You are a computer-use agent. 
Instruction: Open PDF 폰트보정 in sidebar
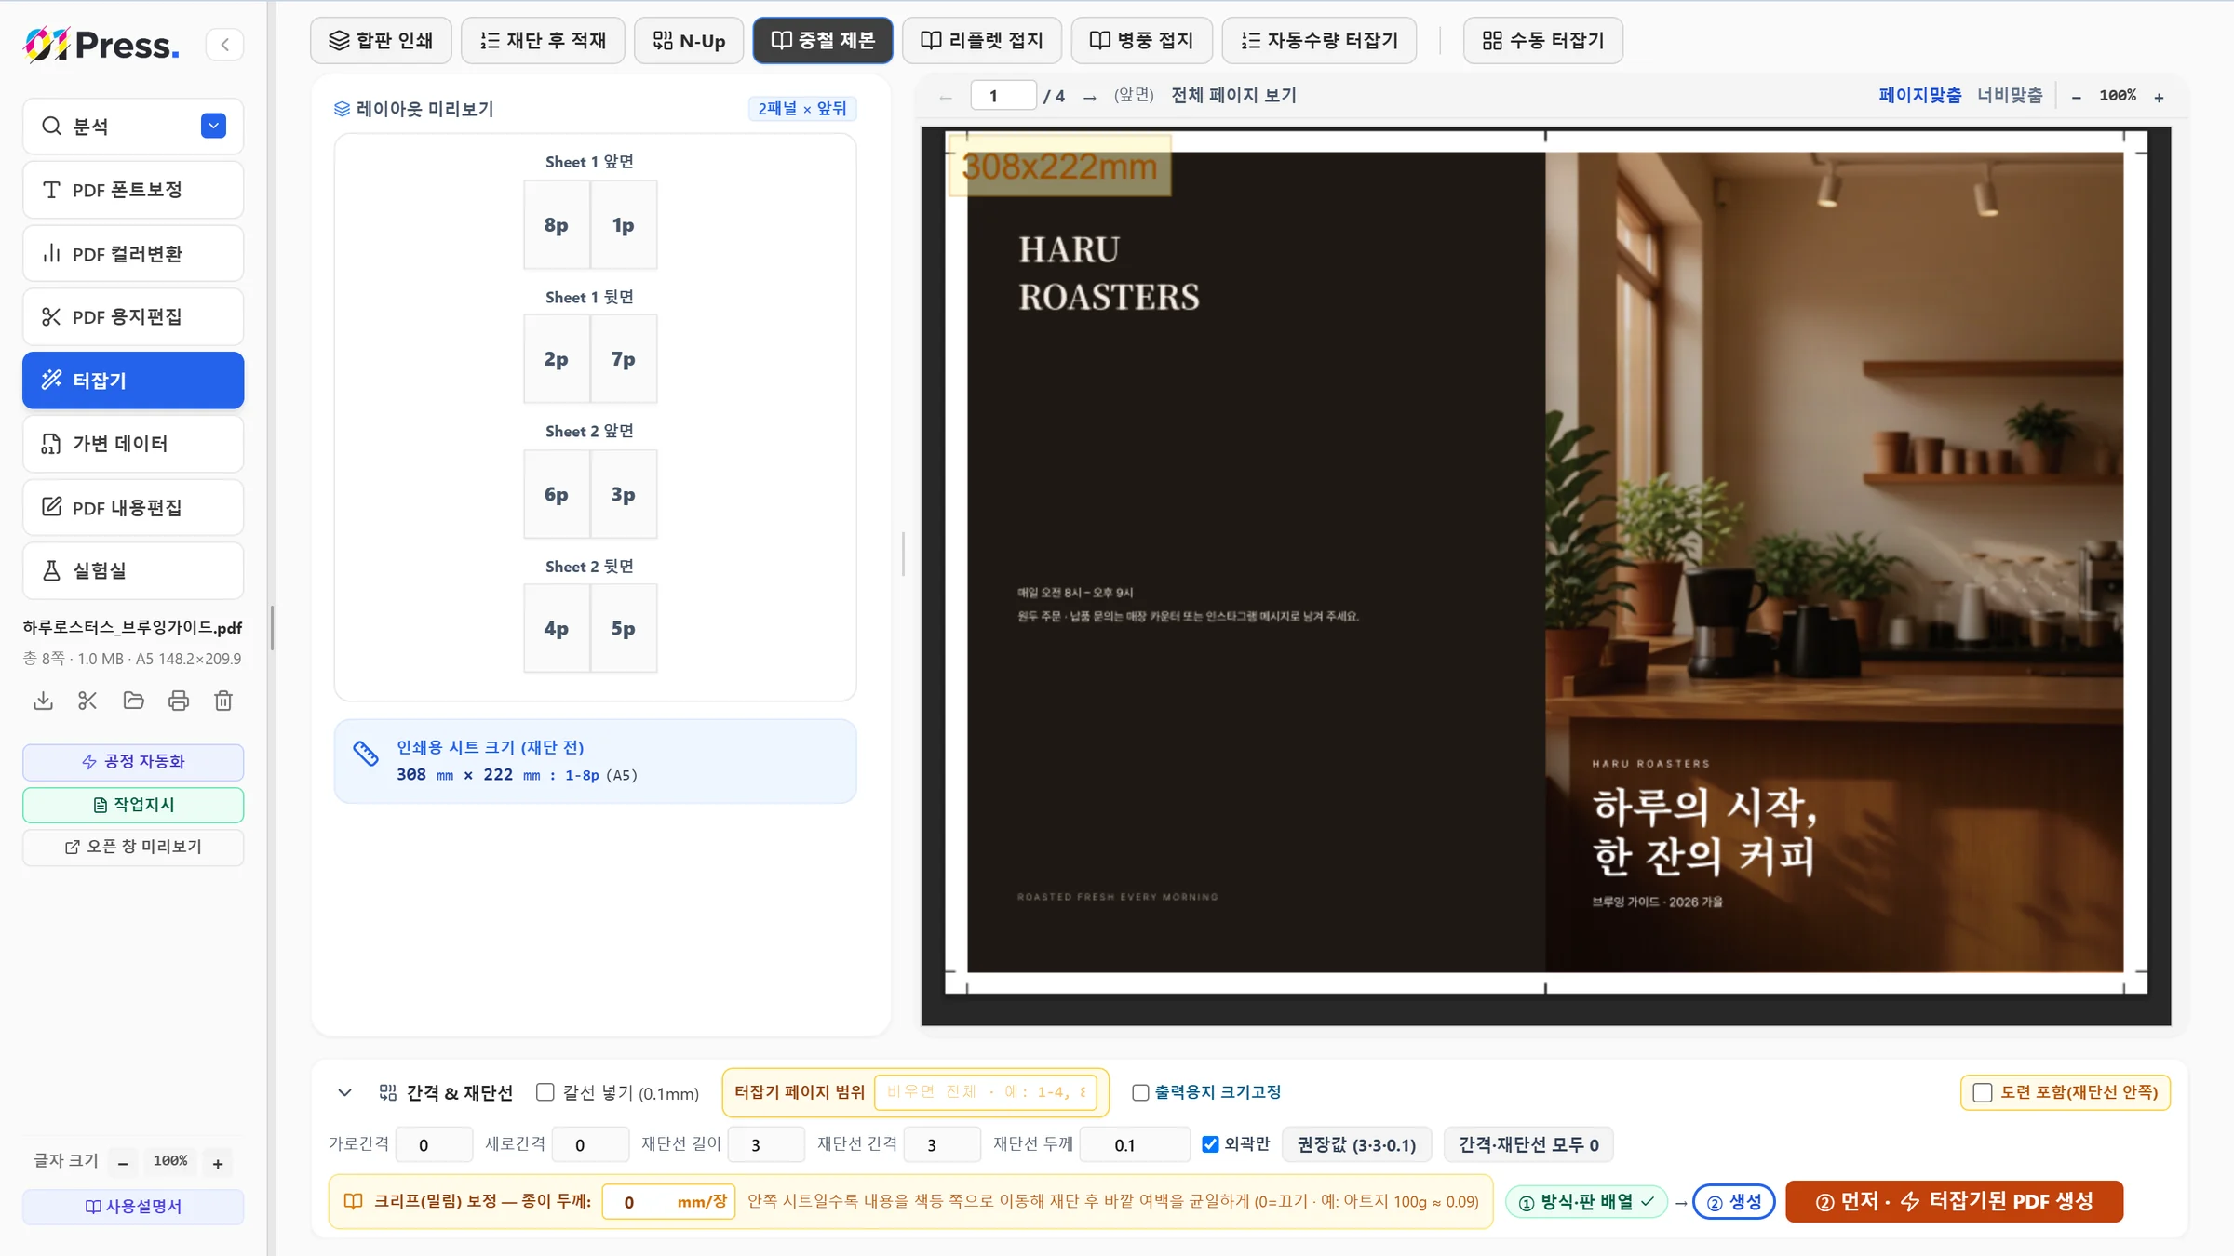[133, 190]
